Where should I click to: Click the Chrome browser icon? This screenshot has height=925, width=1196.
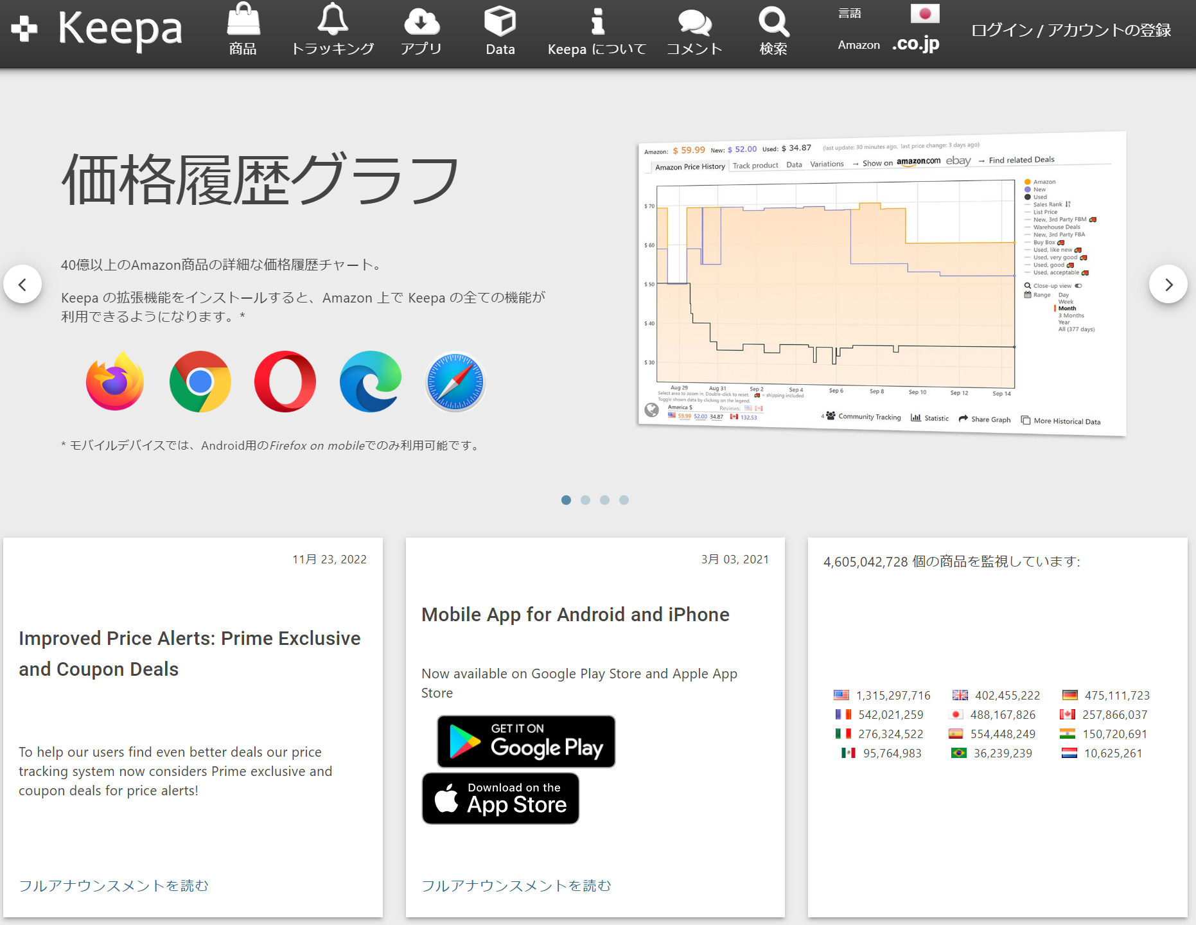(200, 382)
